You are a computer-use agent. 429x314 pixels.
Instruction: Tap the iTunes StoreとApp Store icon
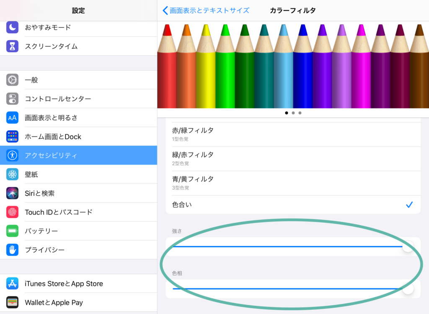click(x=13, y=283)
